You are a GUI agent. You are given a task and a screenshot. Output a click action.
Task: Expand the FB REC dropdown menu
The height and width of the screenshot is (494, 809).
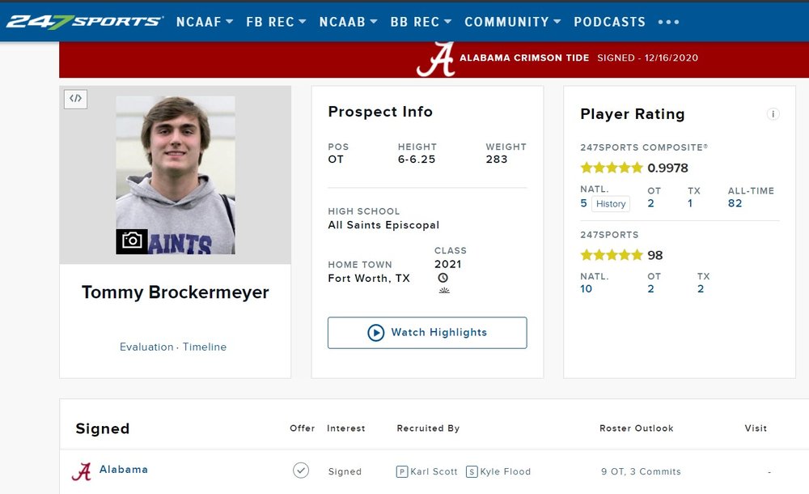click(x=276, y=22)
